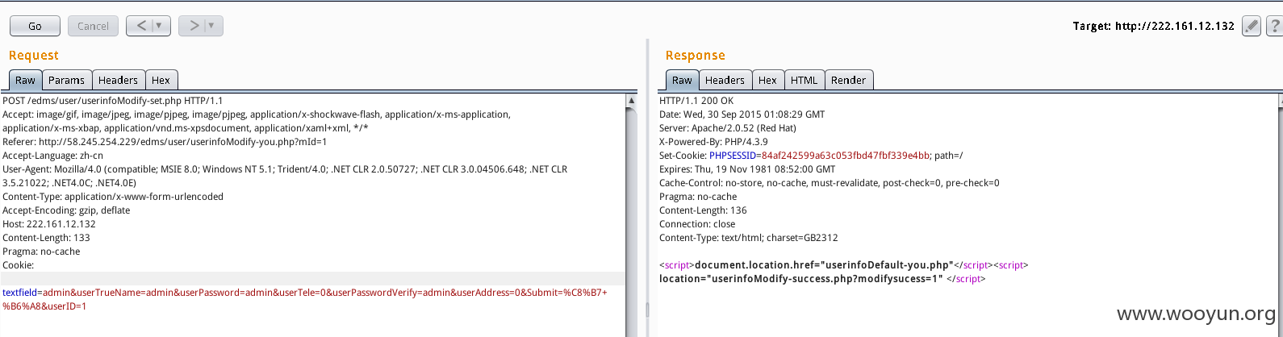1283x337 pixels.
Task: Select the Response Raw tab
Action: point(682,80)
